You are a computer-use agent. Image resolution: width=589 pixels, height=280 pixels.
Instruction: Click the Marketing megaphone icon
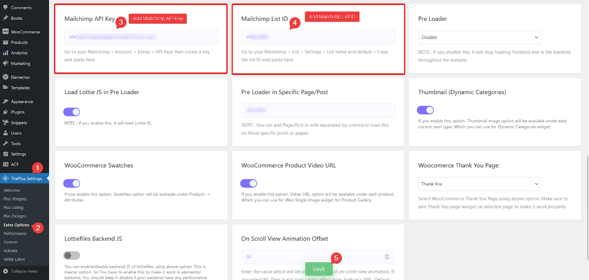(x=6, y=63)
